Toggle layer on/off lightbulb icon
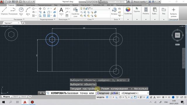 (81, 8)
